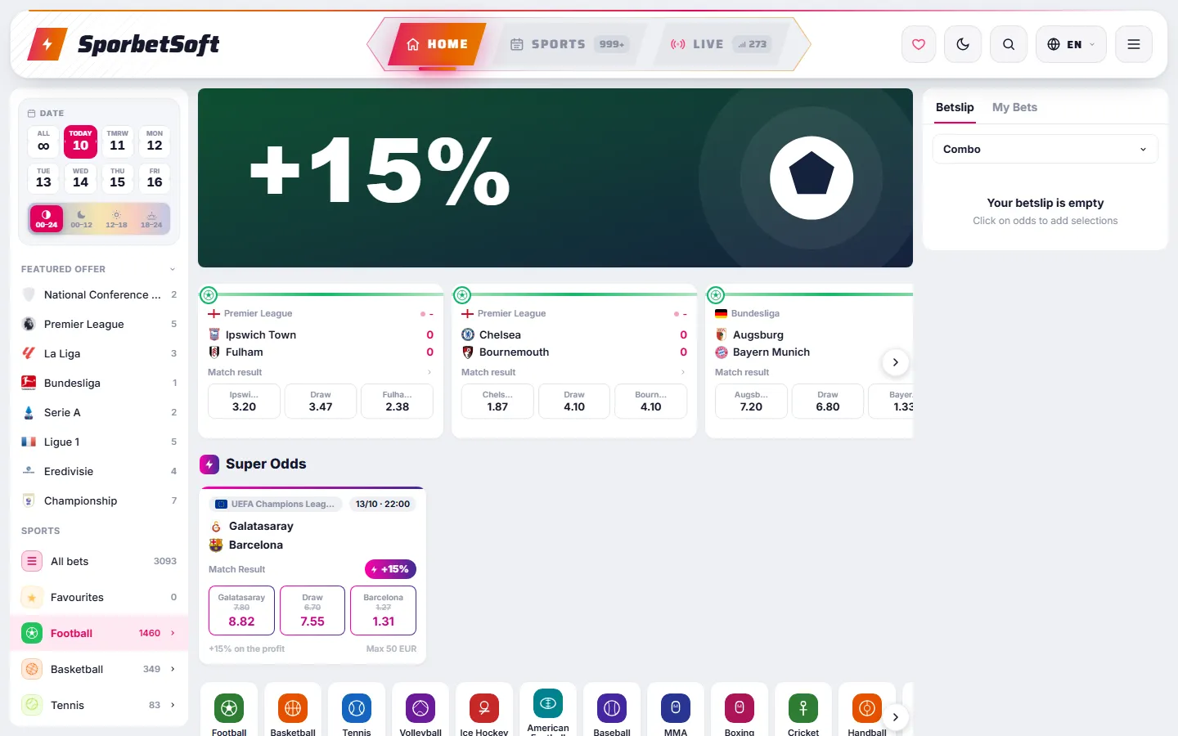
Task: Open the EN language dropdown
Action: tap(1071, 44)
